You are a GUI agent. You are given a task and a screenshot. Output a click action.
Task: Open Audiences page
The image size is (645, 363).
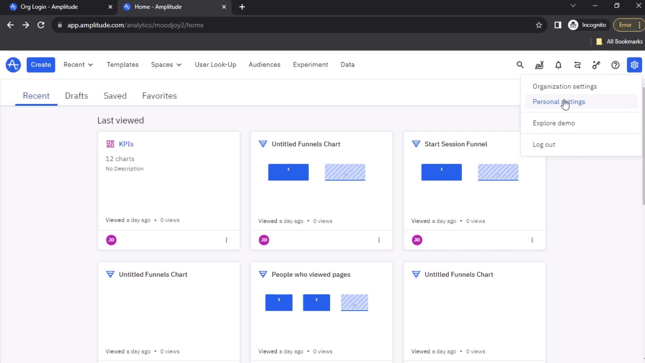(x=264, y=65)
